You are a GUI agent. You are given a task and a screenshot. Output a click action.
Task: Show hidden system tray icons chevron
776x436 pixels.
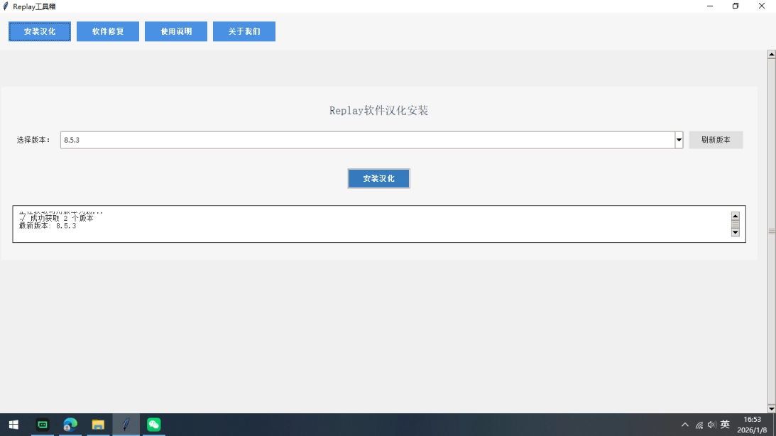coord(684,425)
